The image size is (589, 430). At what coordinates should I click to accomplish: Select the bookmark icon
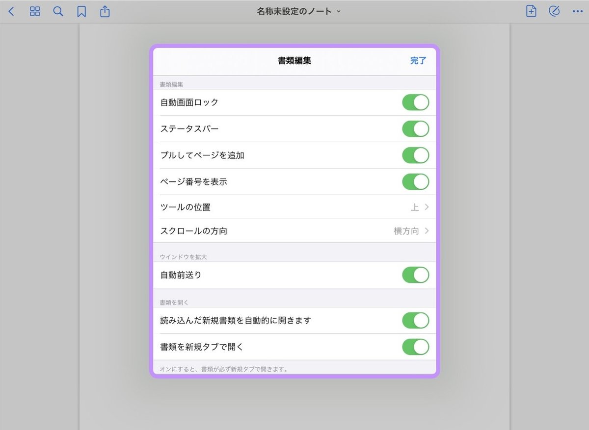[81, 11]
